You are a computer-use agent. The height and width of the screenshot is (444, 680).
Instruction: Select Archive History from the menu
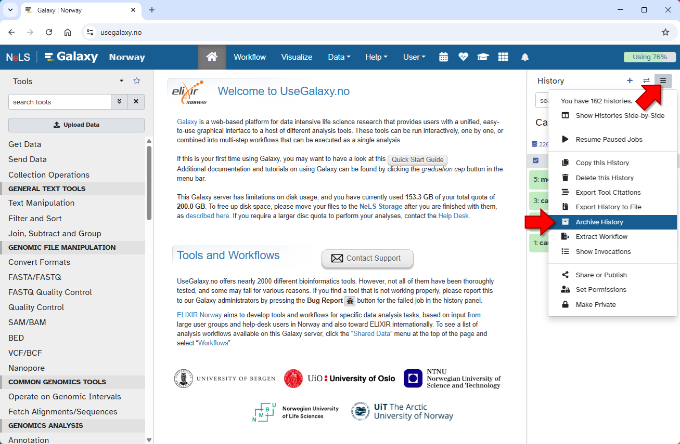click(599, 222)
